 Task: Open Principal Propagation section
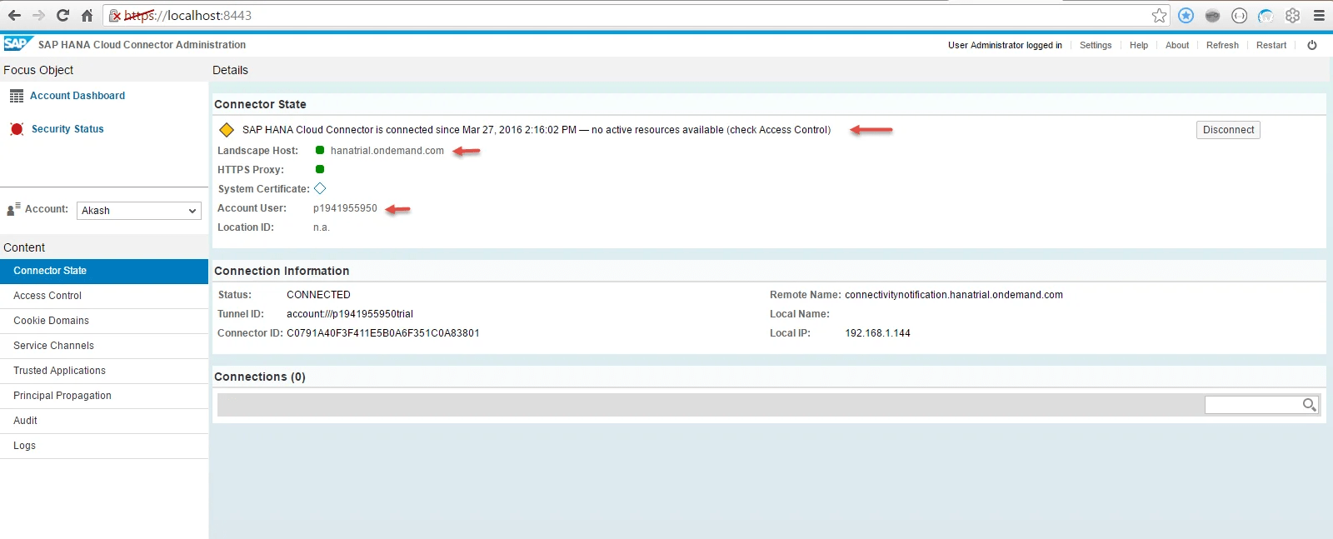click(x=104, y=396)
